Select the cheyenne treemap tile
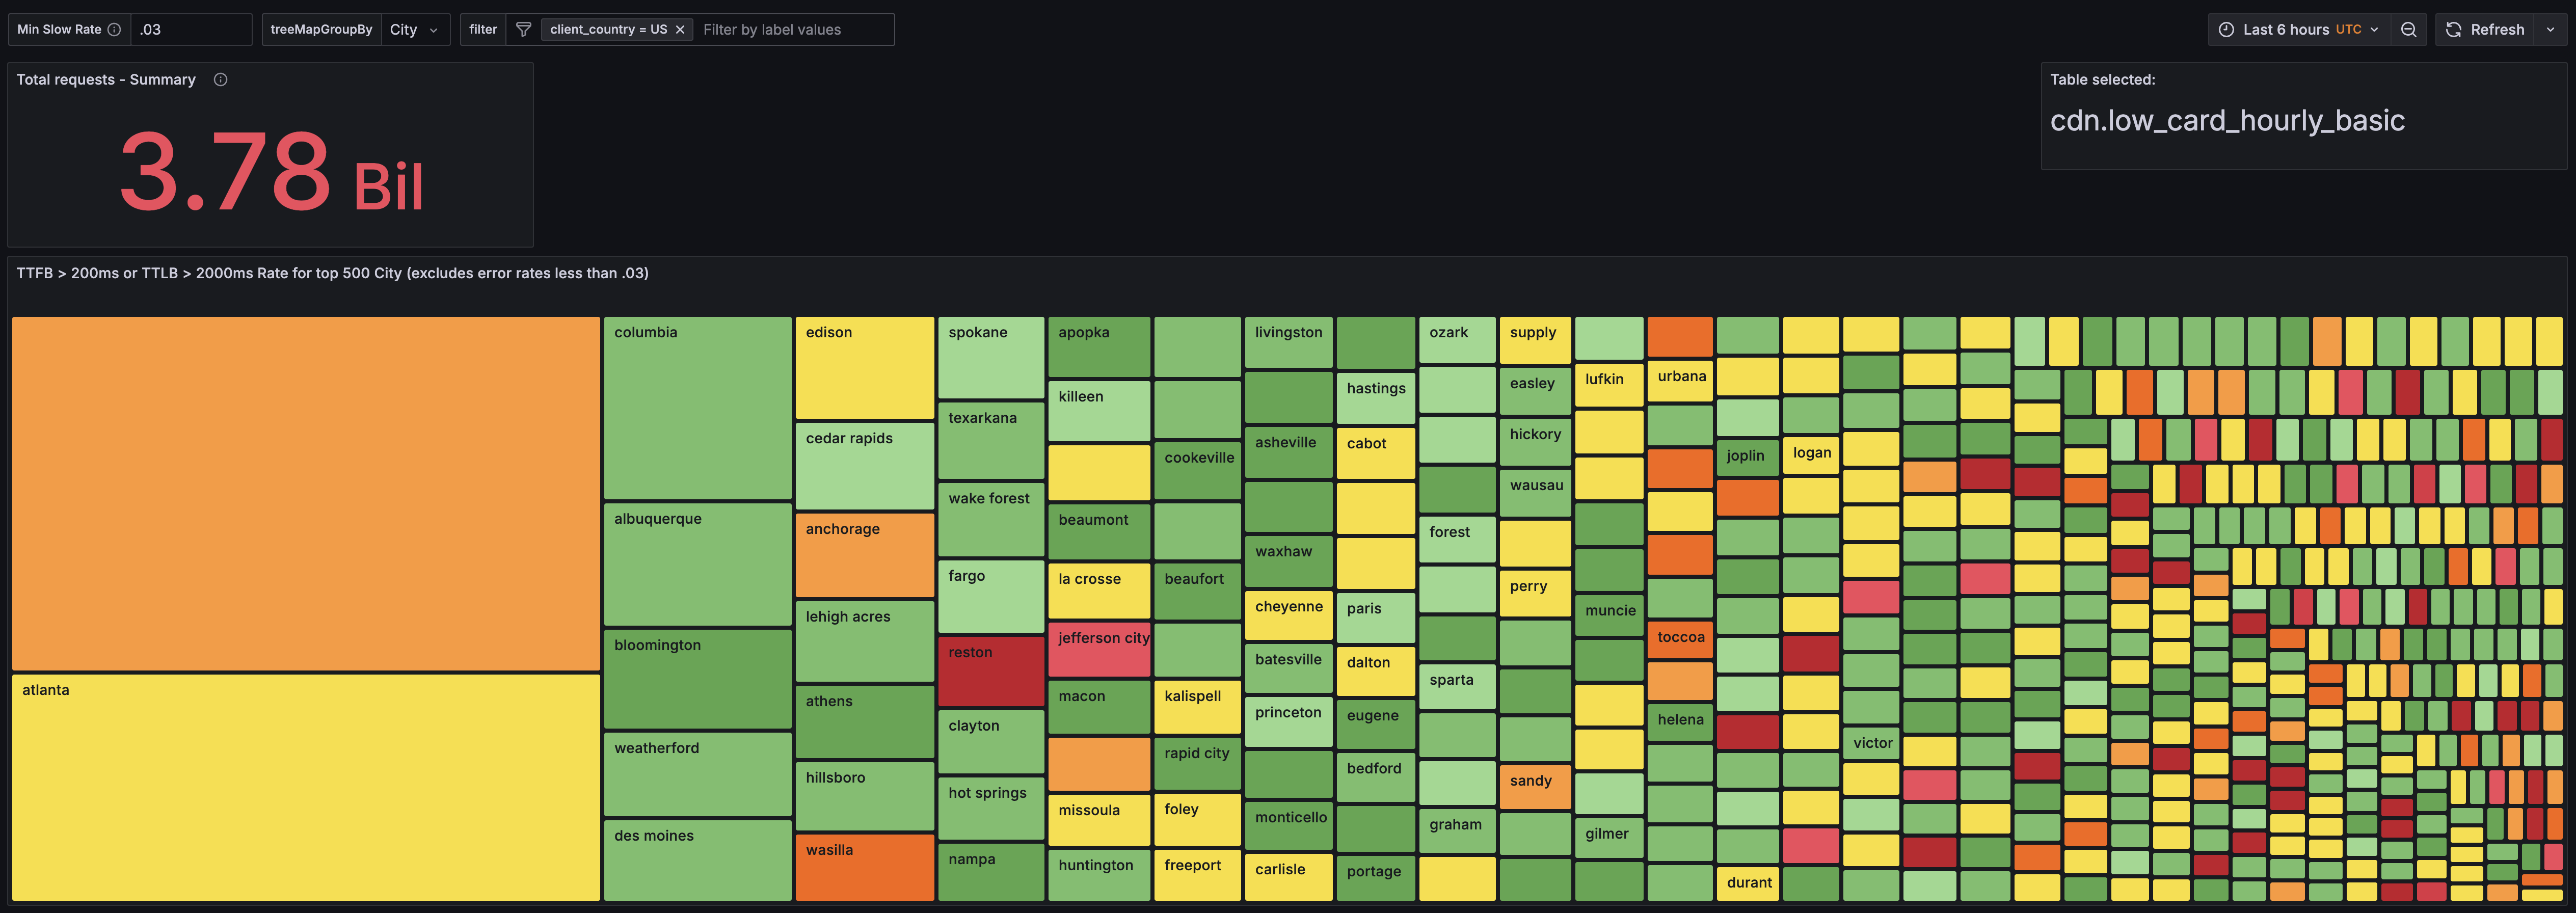 click(x=1289, y=616)
